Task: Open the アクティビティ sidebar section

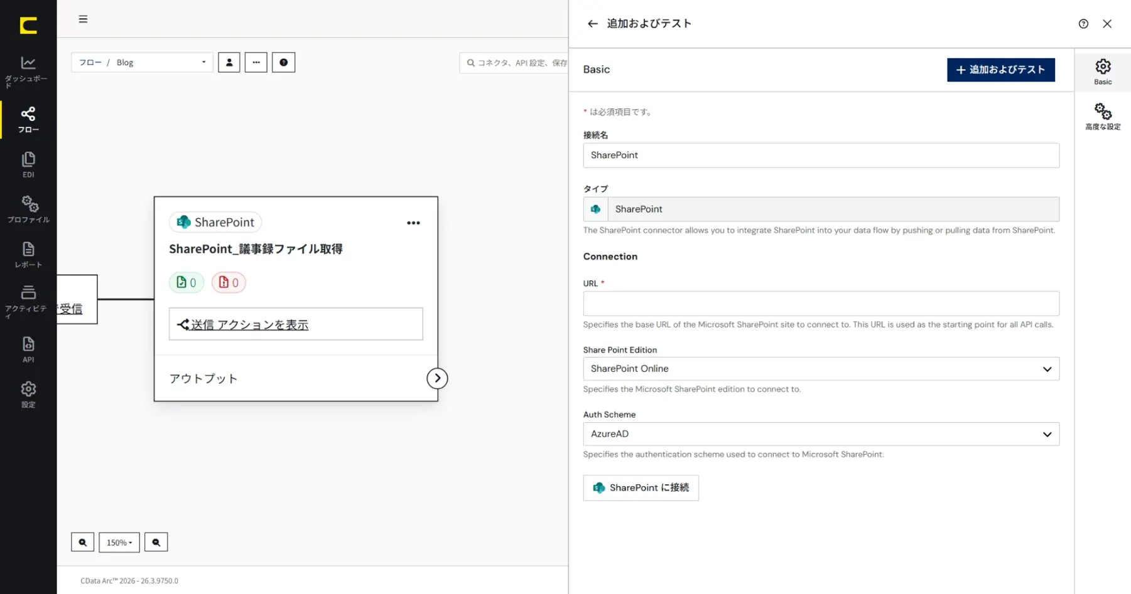Action: coord(28,302)
